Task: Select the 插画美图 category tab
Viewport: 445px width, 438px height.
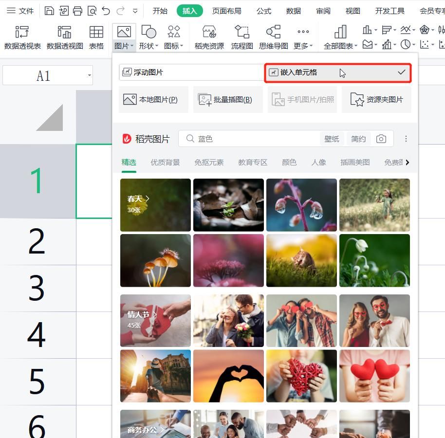Action: pos(355,163)
